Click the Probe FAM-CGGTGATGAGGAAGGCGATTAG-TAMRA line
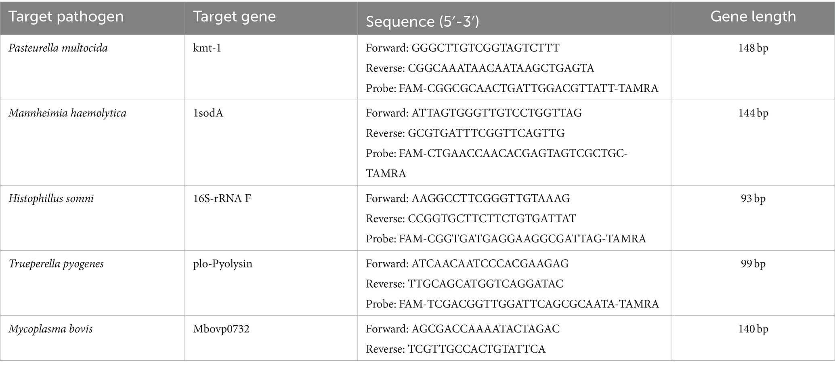The image size is (835, 368). 506,239
